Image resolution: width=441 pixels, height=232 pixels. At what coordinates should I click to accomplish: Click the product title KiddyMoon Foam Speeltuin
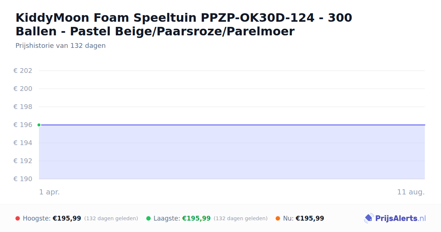(184, 24)
